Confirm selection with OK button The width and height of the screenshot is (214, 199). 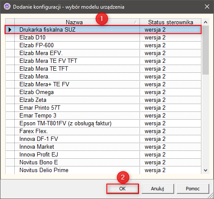pos(123,189)
